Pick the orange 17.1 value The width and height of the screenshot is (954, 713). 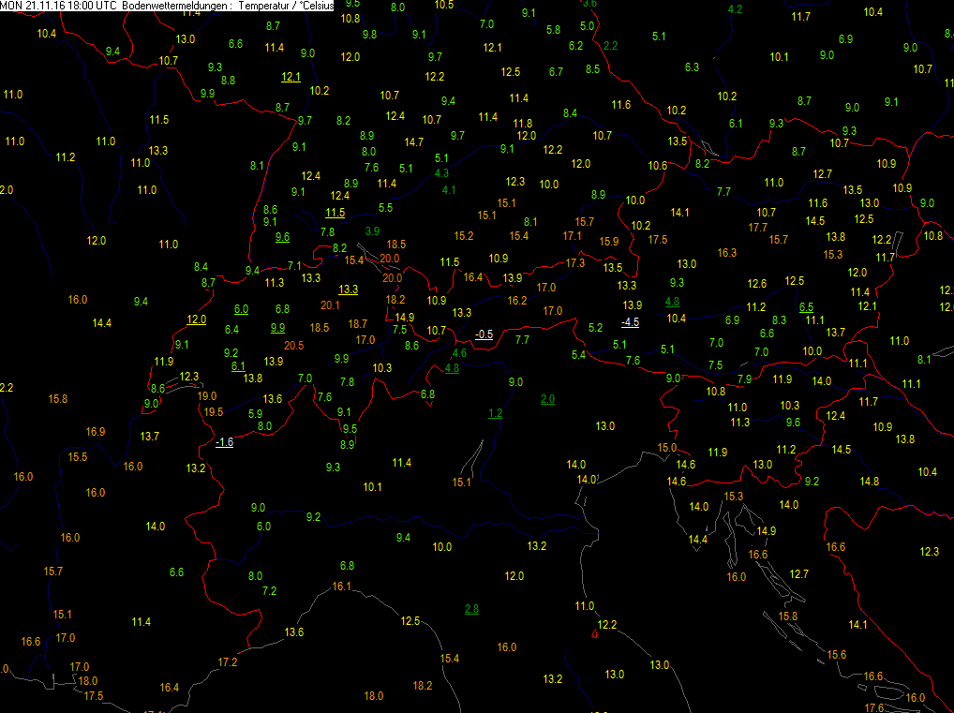point(572,236)
